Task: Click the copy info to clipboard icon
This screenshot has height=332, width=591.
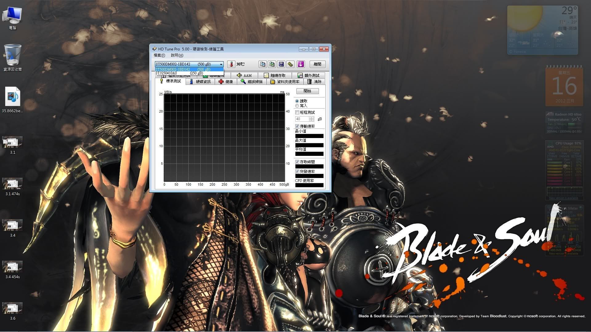Action: (x=263, y=64)
